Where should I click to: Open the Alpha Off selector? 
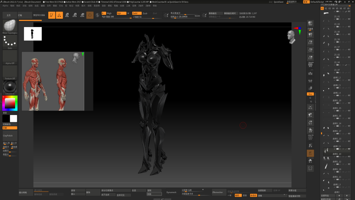pos(10,57)
